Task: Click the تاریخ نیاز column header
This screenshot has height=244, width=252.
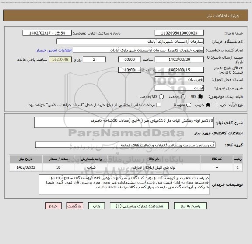Action: [26, 159]
